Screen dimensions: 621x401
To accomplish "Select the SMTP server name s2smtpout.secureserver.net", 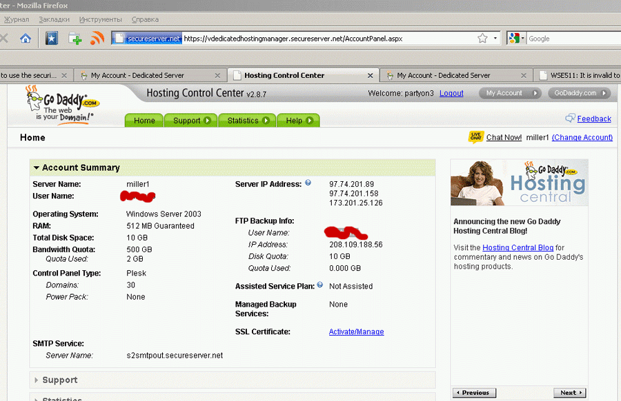I will [175, 356].
